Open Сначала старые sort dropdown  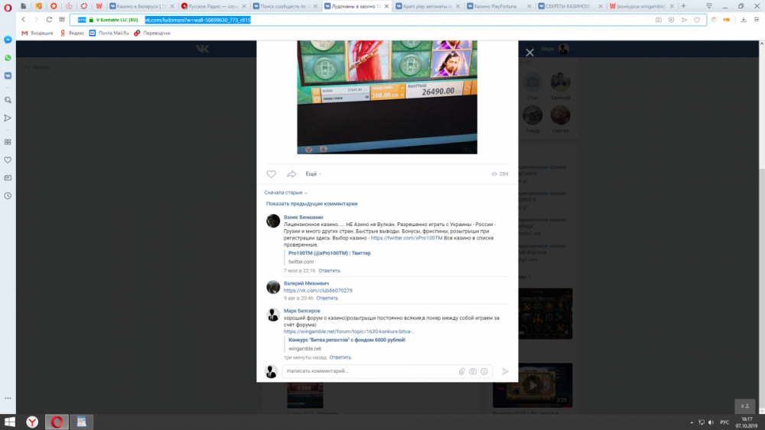pyautogui.click(x=286, y=192)
